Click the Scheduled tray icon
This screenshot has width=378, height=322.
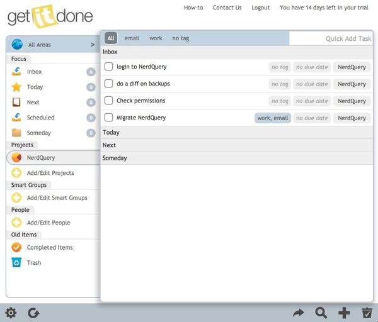[x=16, y=118]
